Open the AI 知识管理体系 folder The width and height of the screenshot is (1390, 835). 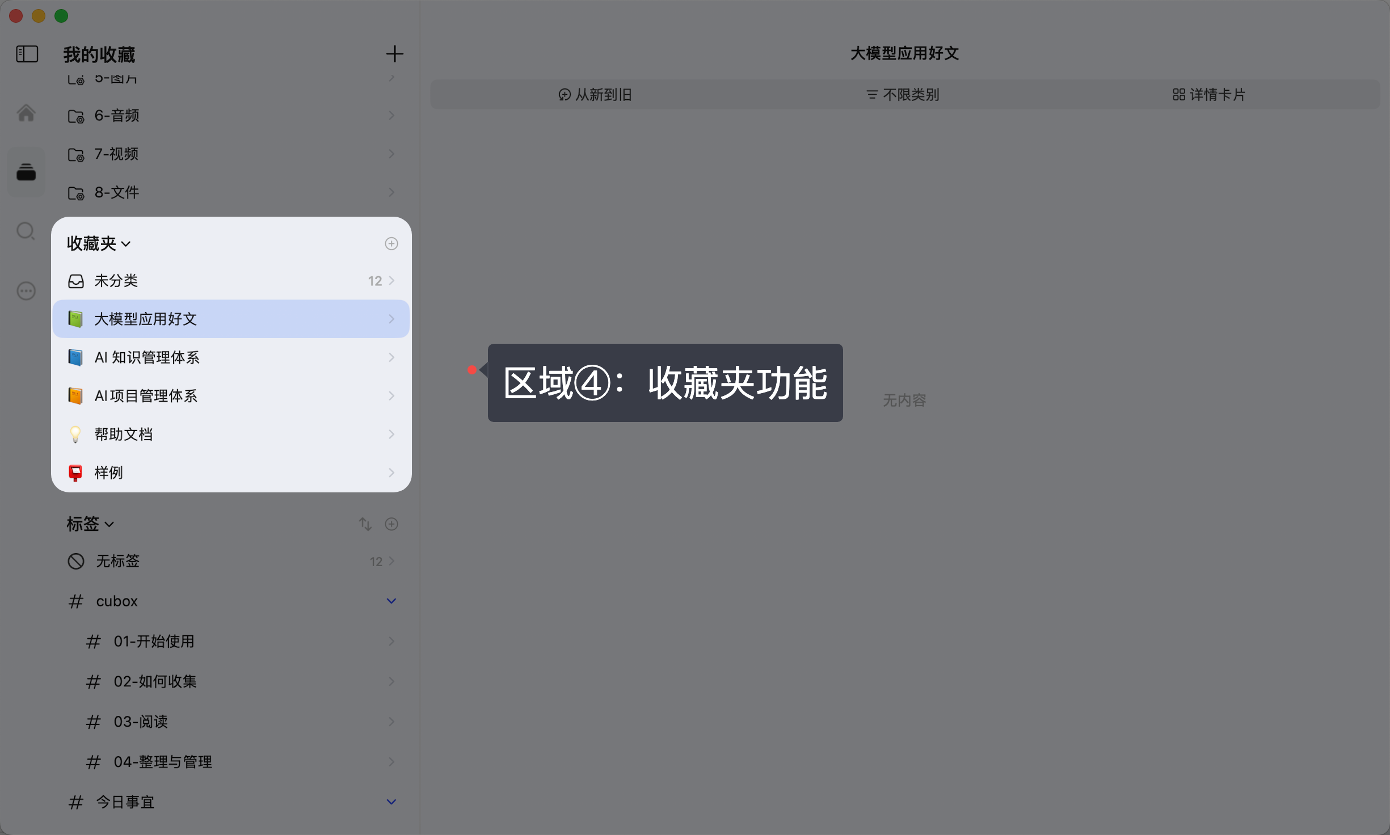[x=147, y=357]
